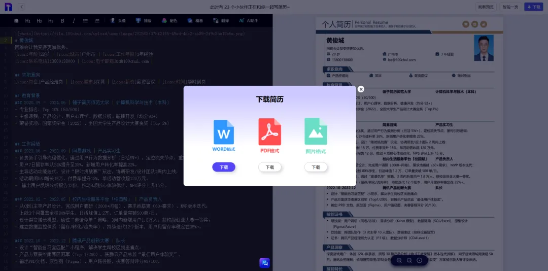Select the WORD format file icon
Image resolution: width=548 pixels, height=271 pixels.
tap(224, 132)
